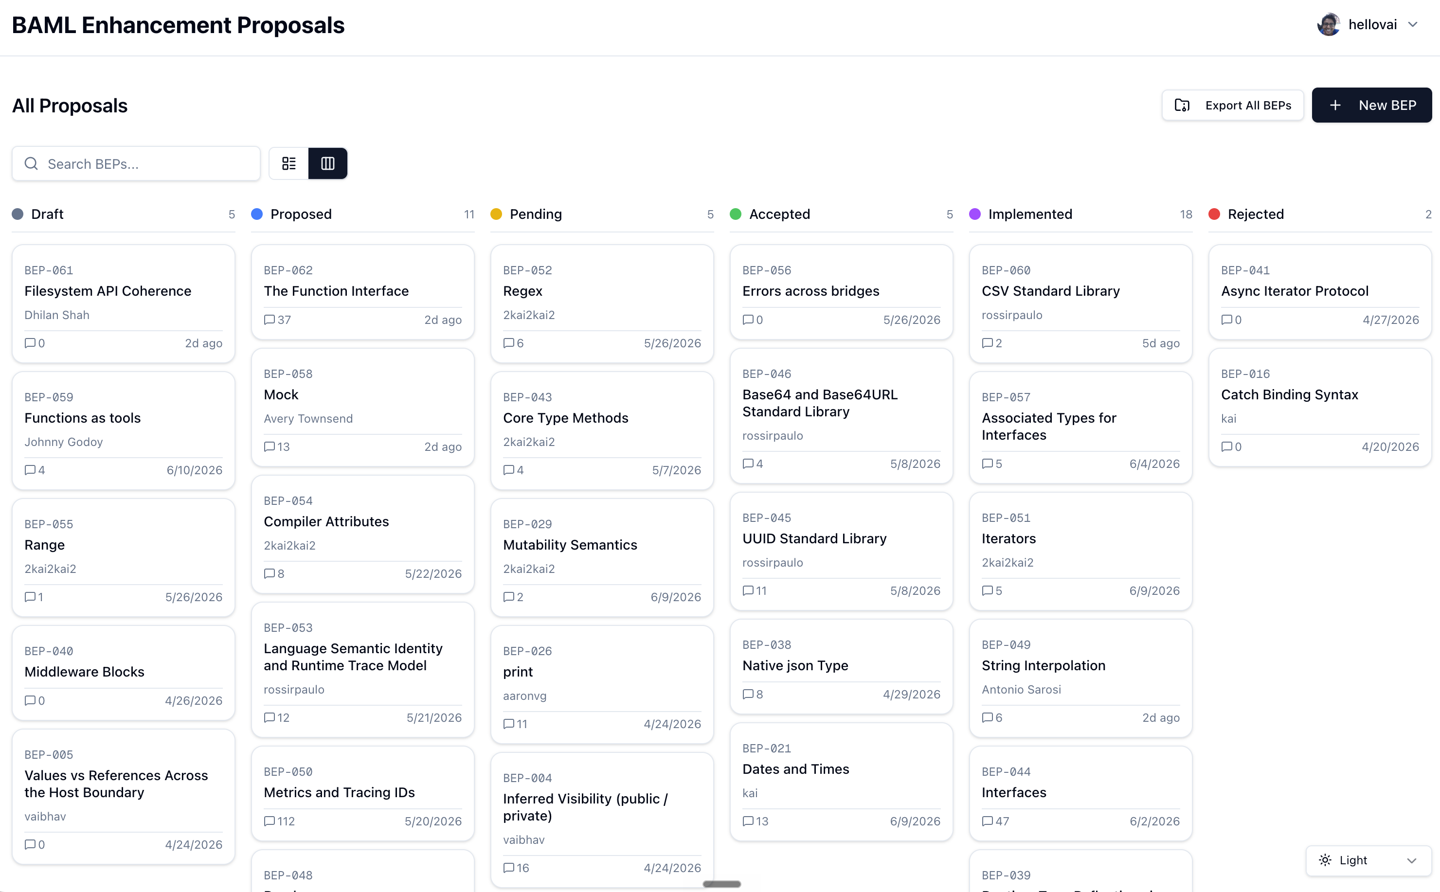
Task: Switch to board column view
Action: pos(327,163)
